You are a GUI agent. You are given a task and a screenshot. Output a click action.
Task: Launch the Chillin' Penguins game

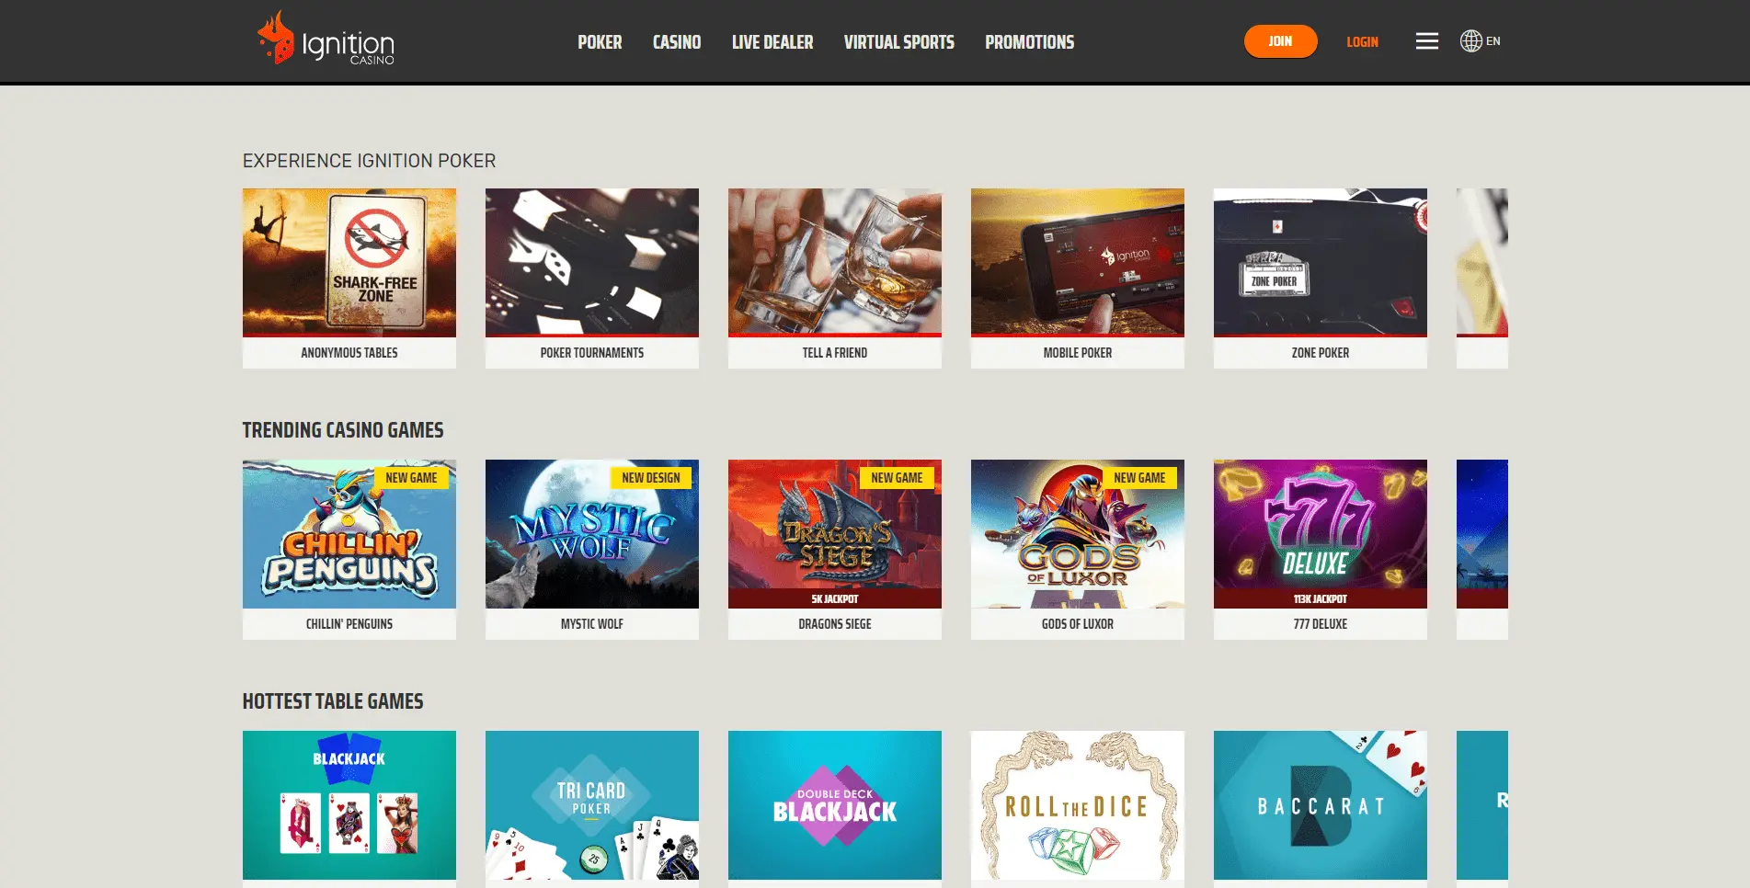[x=349, y=550]
